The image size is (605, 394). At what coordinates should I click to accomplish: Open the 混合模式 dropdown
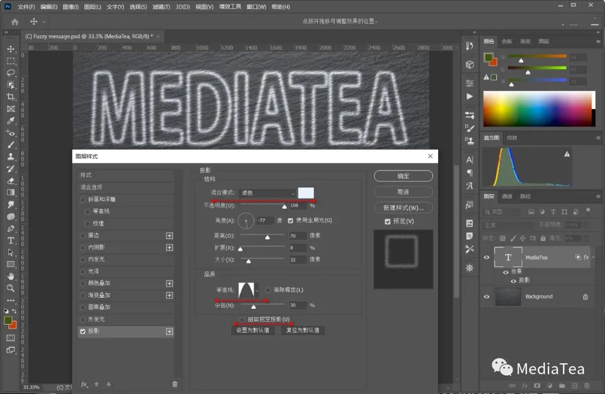click(x=267, y=193)
